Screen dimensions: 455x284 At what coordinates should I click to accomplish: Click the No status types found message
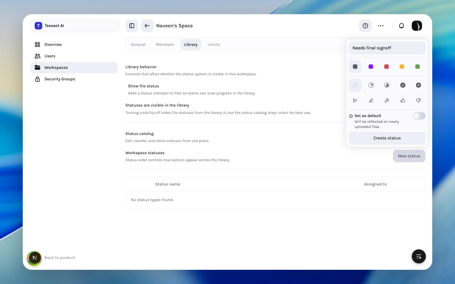coord(152,200)
